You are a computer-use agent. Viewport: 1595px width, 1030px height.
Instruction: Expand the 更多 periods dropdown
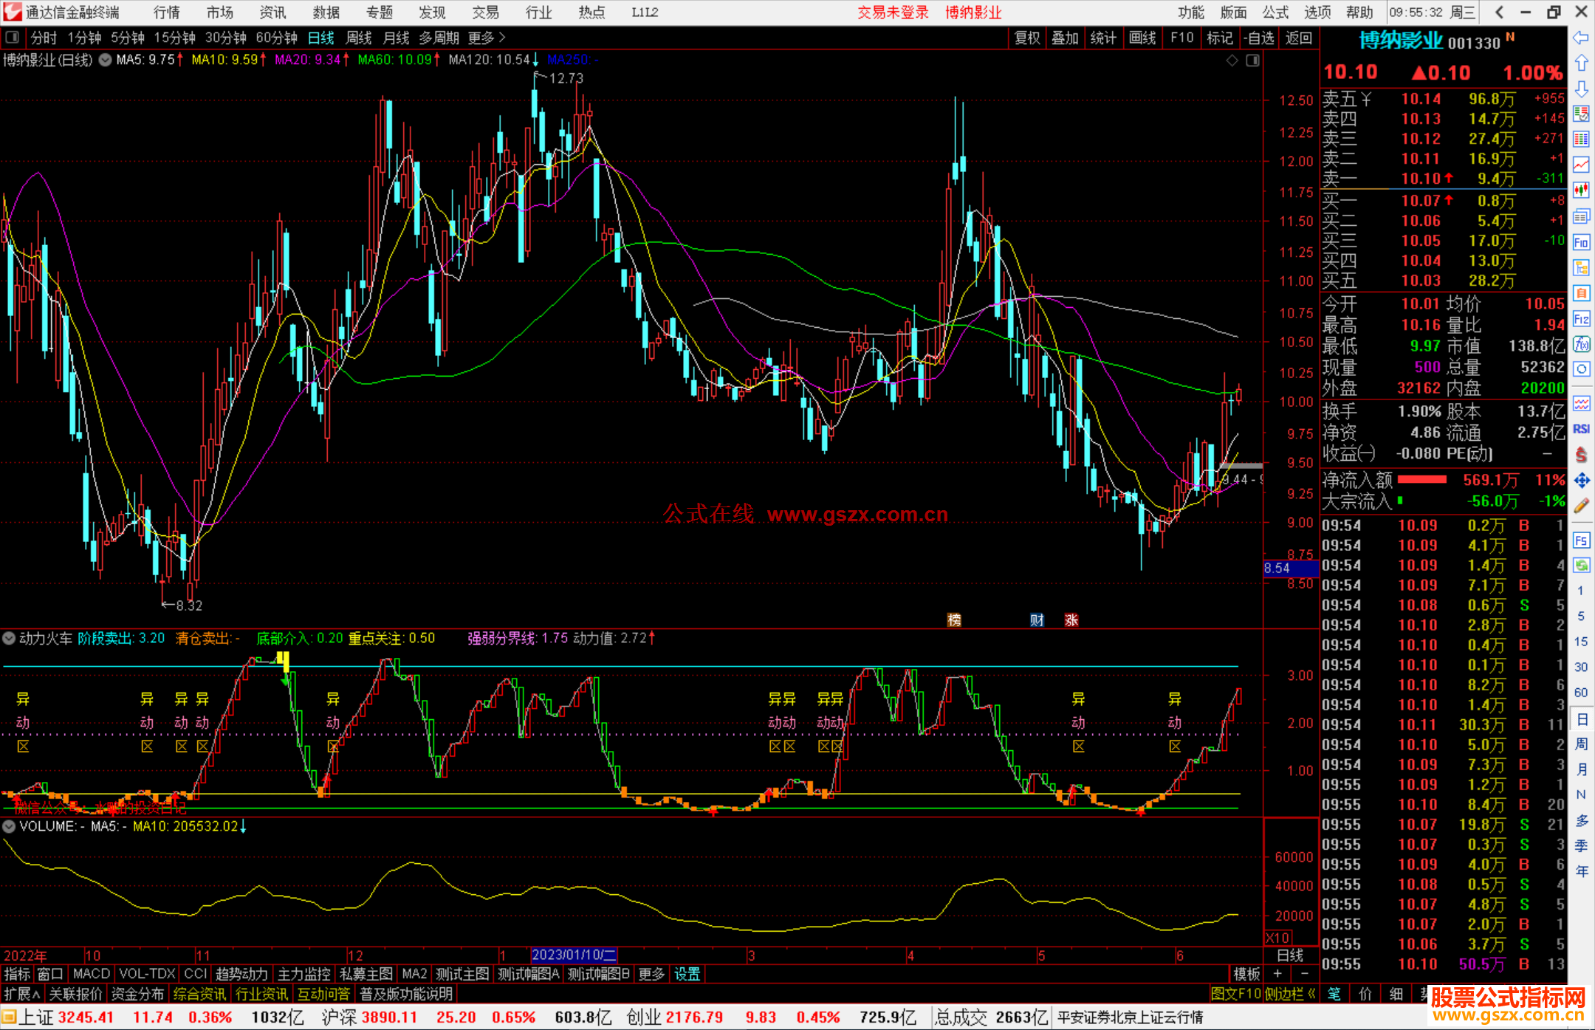[487, 38]
